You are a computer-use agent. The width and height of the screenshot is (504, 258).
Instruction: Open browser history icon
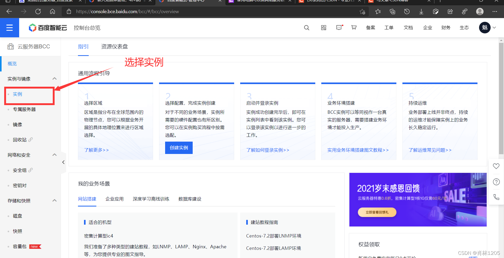pyautogui.click(x=407, y=12)
